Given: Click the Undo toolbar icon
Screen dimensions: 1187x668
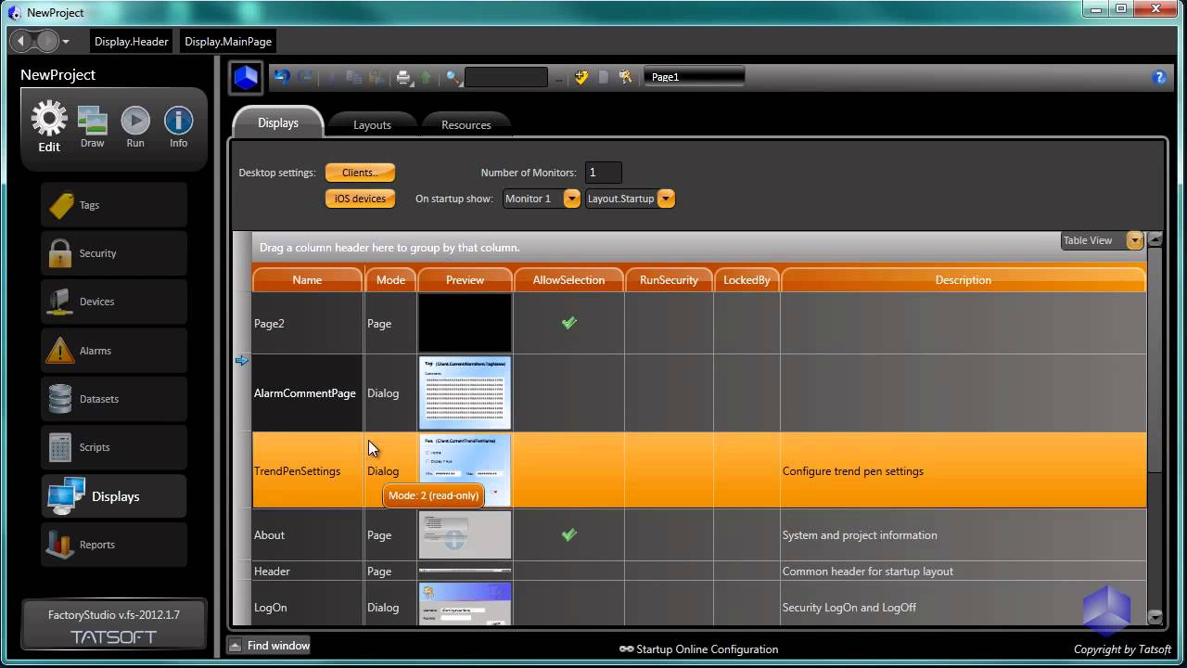Looking at the screenshot, I should (282, 77).
